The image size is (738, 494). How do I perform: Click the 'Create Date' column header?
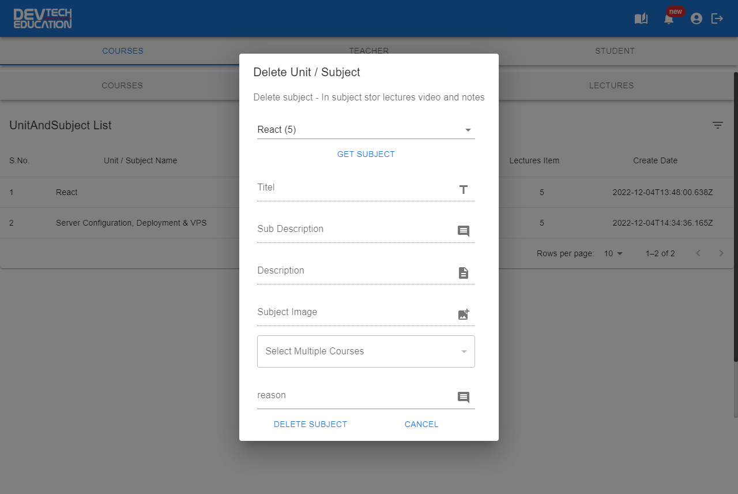click(x=656, y=160)
